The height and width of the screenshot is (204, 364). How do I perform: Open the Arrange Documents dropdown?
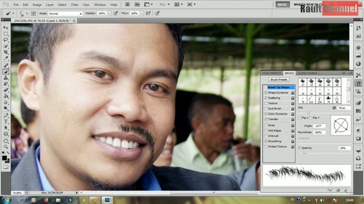tap(178, 5)
